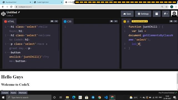
Task: Expand JS editor dropdown chevron
Action: click(175, 21)
